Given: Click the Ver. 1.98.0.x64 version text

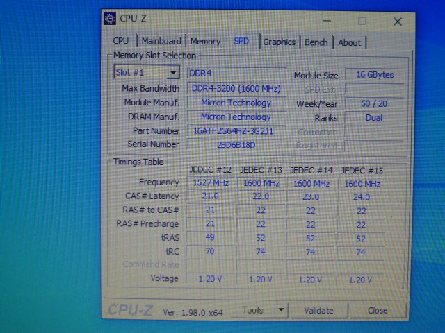Looking at the screenshot, I should tap(193, 313).
